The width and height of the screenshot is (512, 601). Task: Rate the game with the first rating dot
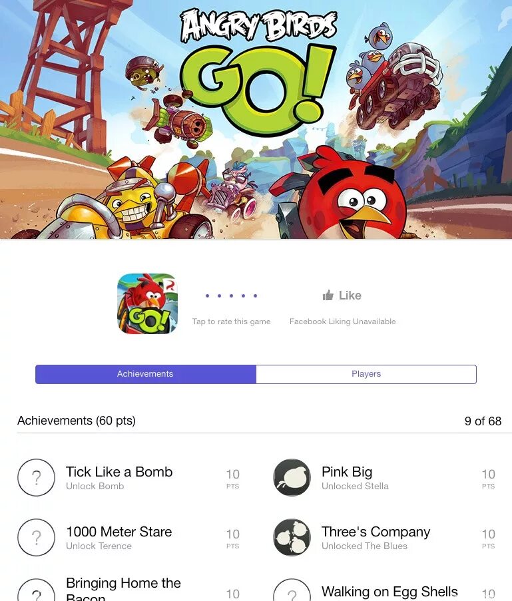208,296
